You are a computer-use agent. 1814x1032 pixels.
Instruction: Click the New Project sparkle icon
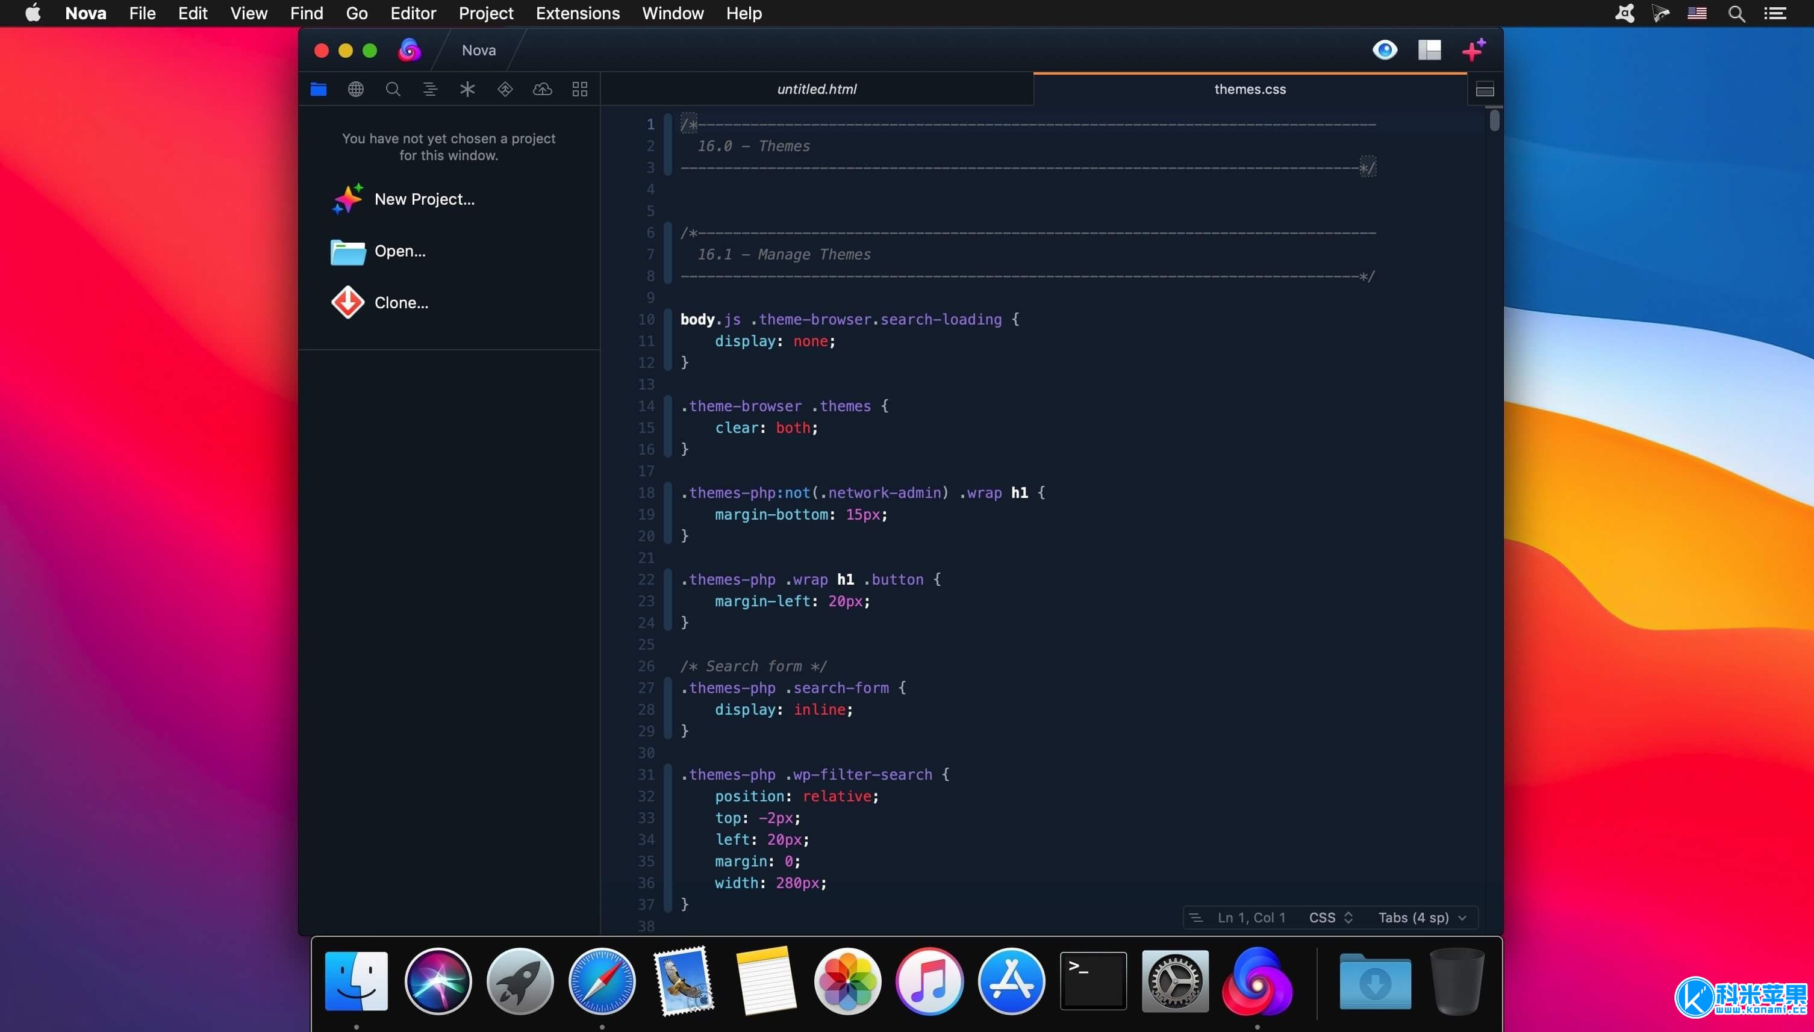tap(348, 199)
